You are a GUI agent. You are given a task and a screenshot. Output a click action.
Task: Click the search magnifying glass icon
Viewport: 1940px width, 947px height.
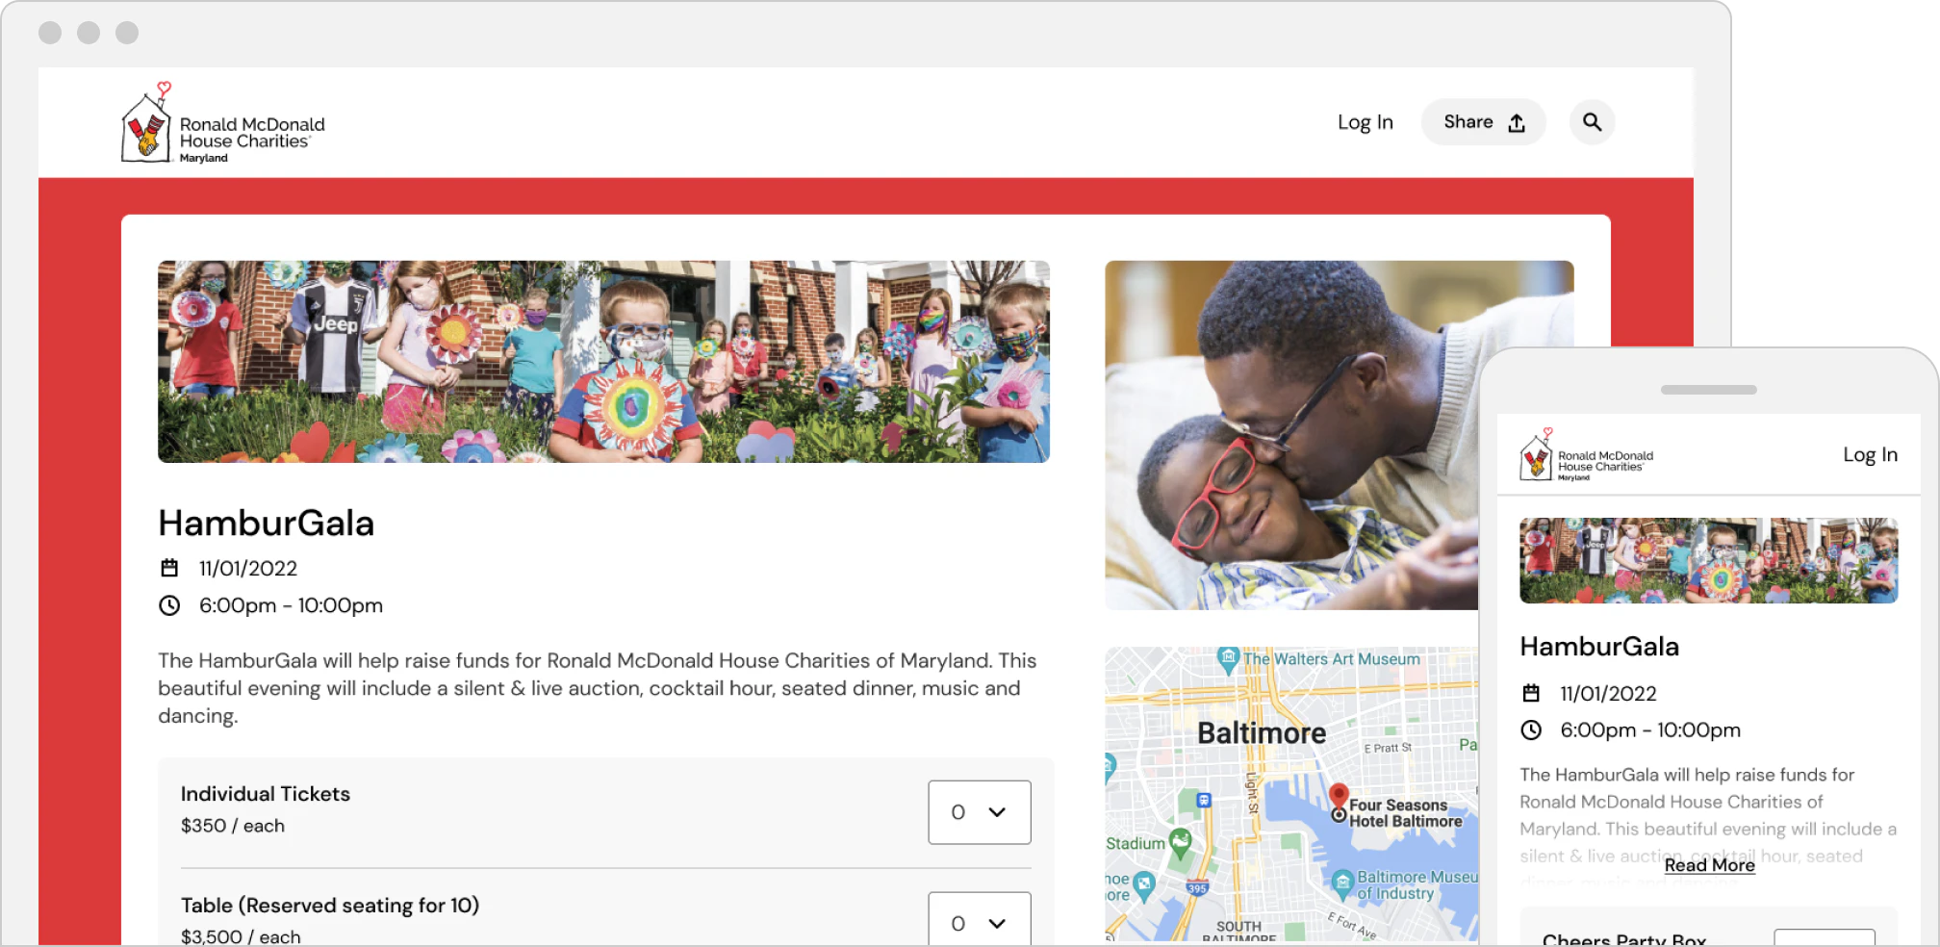(1592, 122)
